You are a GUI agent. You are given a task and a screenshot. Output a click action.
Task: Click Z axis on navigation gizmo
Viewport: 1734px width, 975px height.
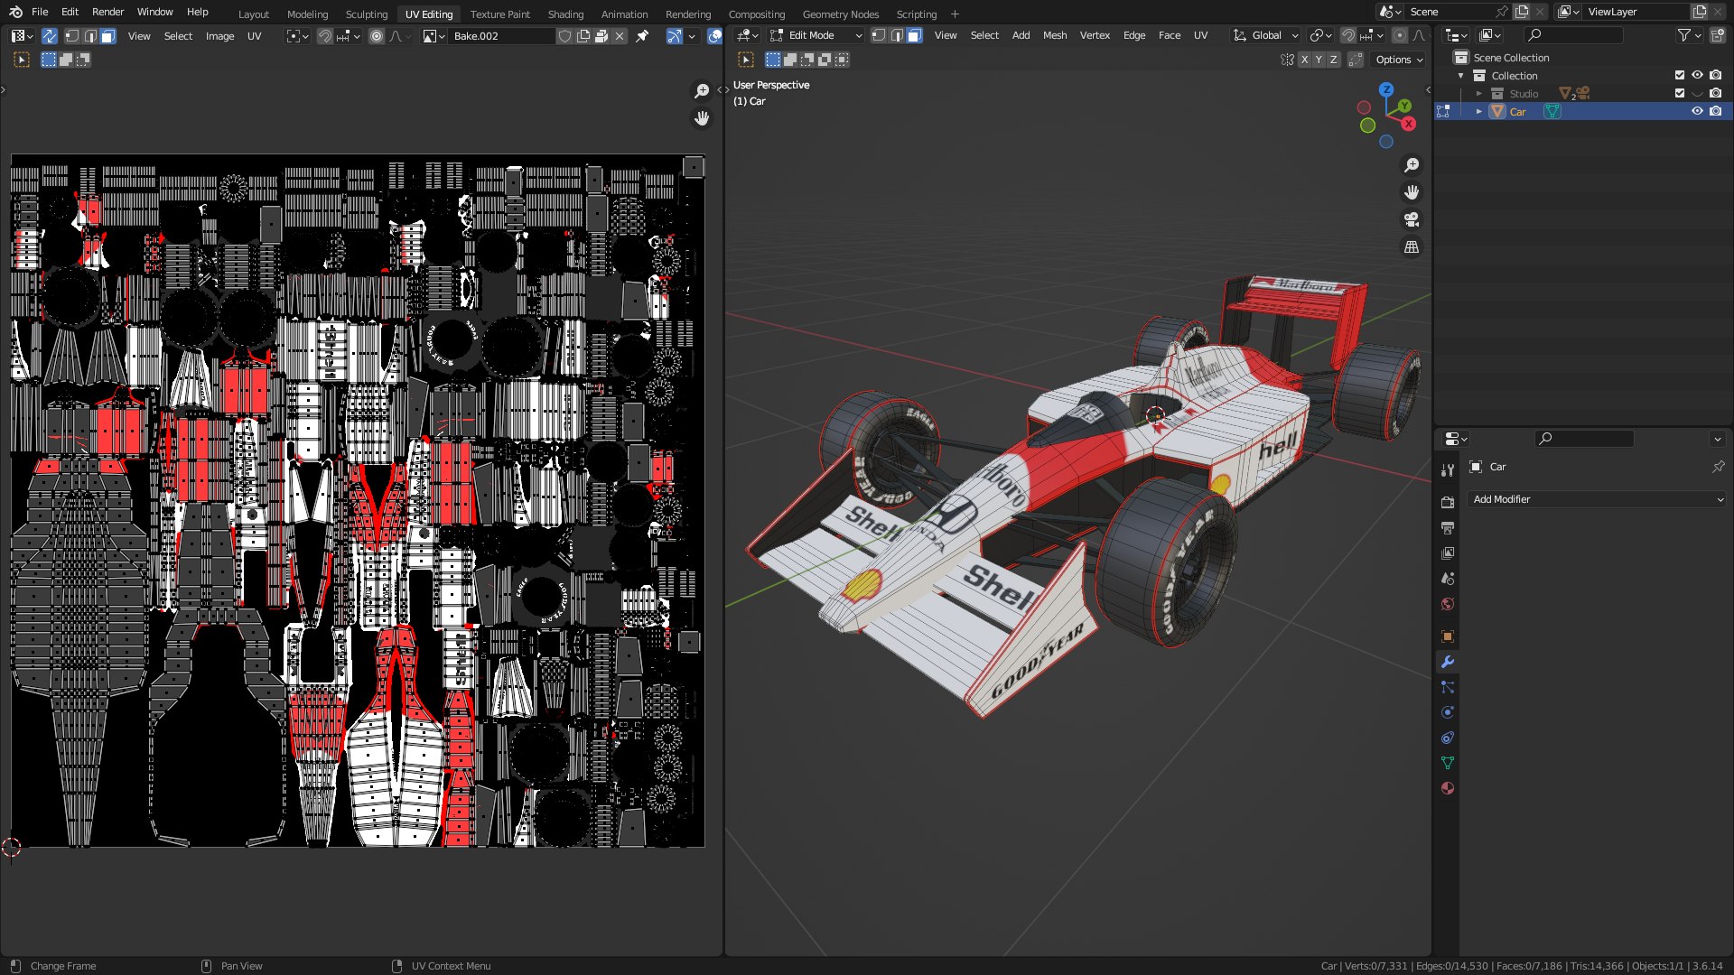tap(1386, 89)
